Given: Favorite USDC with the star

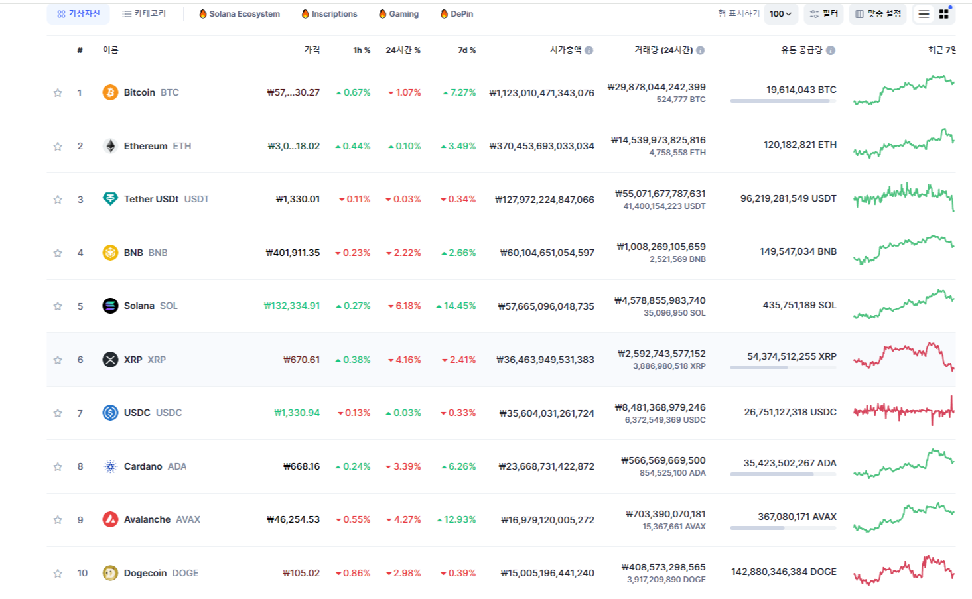Looking at the screenshot, I should tap(58, 413).
